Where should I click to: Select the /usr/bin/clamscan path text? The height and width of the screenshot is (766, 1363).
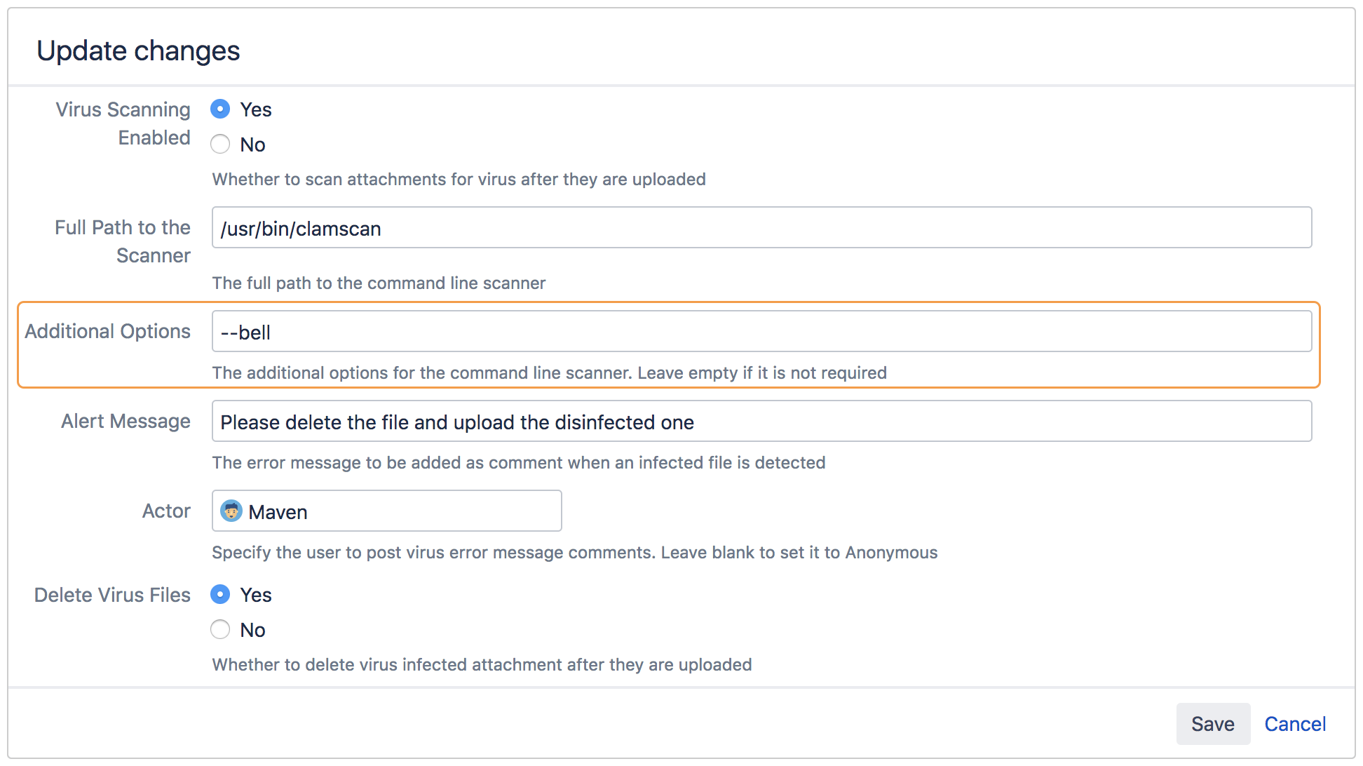click(300, 228)
